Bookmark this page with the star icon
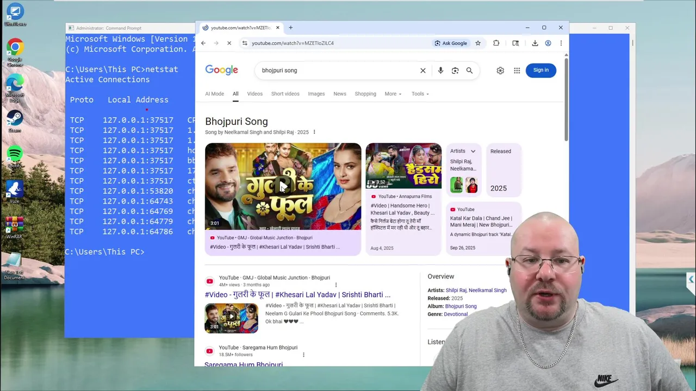The width and height of the screenshot is (696, 391). [478, 43]
